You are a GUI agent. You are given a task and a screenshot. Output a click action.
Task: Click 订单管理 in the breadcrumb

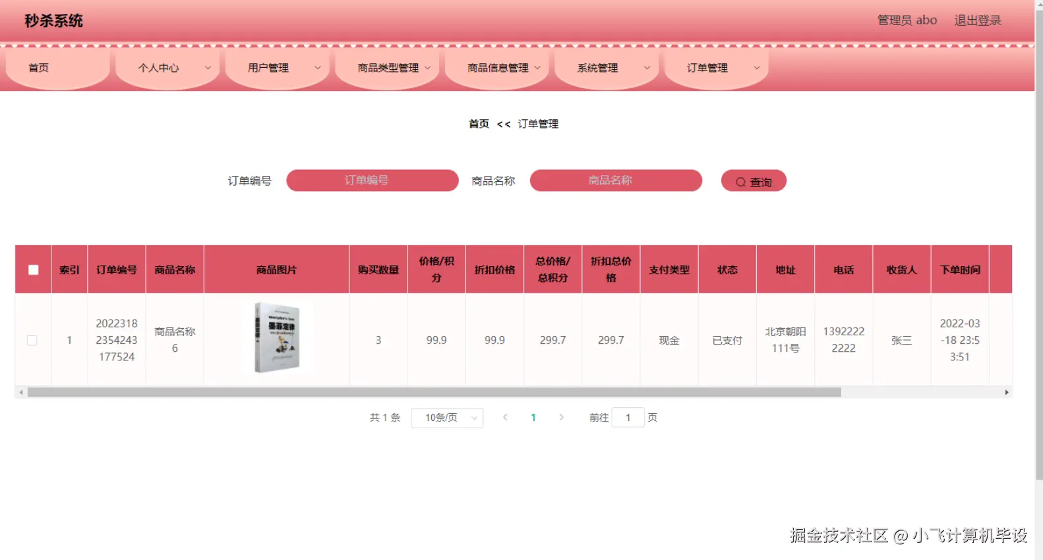tap(538, 124)
